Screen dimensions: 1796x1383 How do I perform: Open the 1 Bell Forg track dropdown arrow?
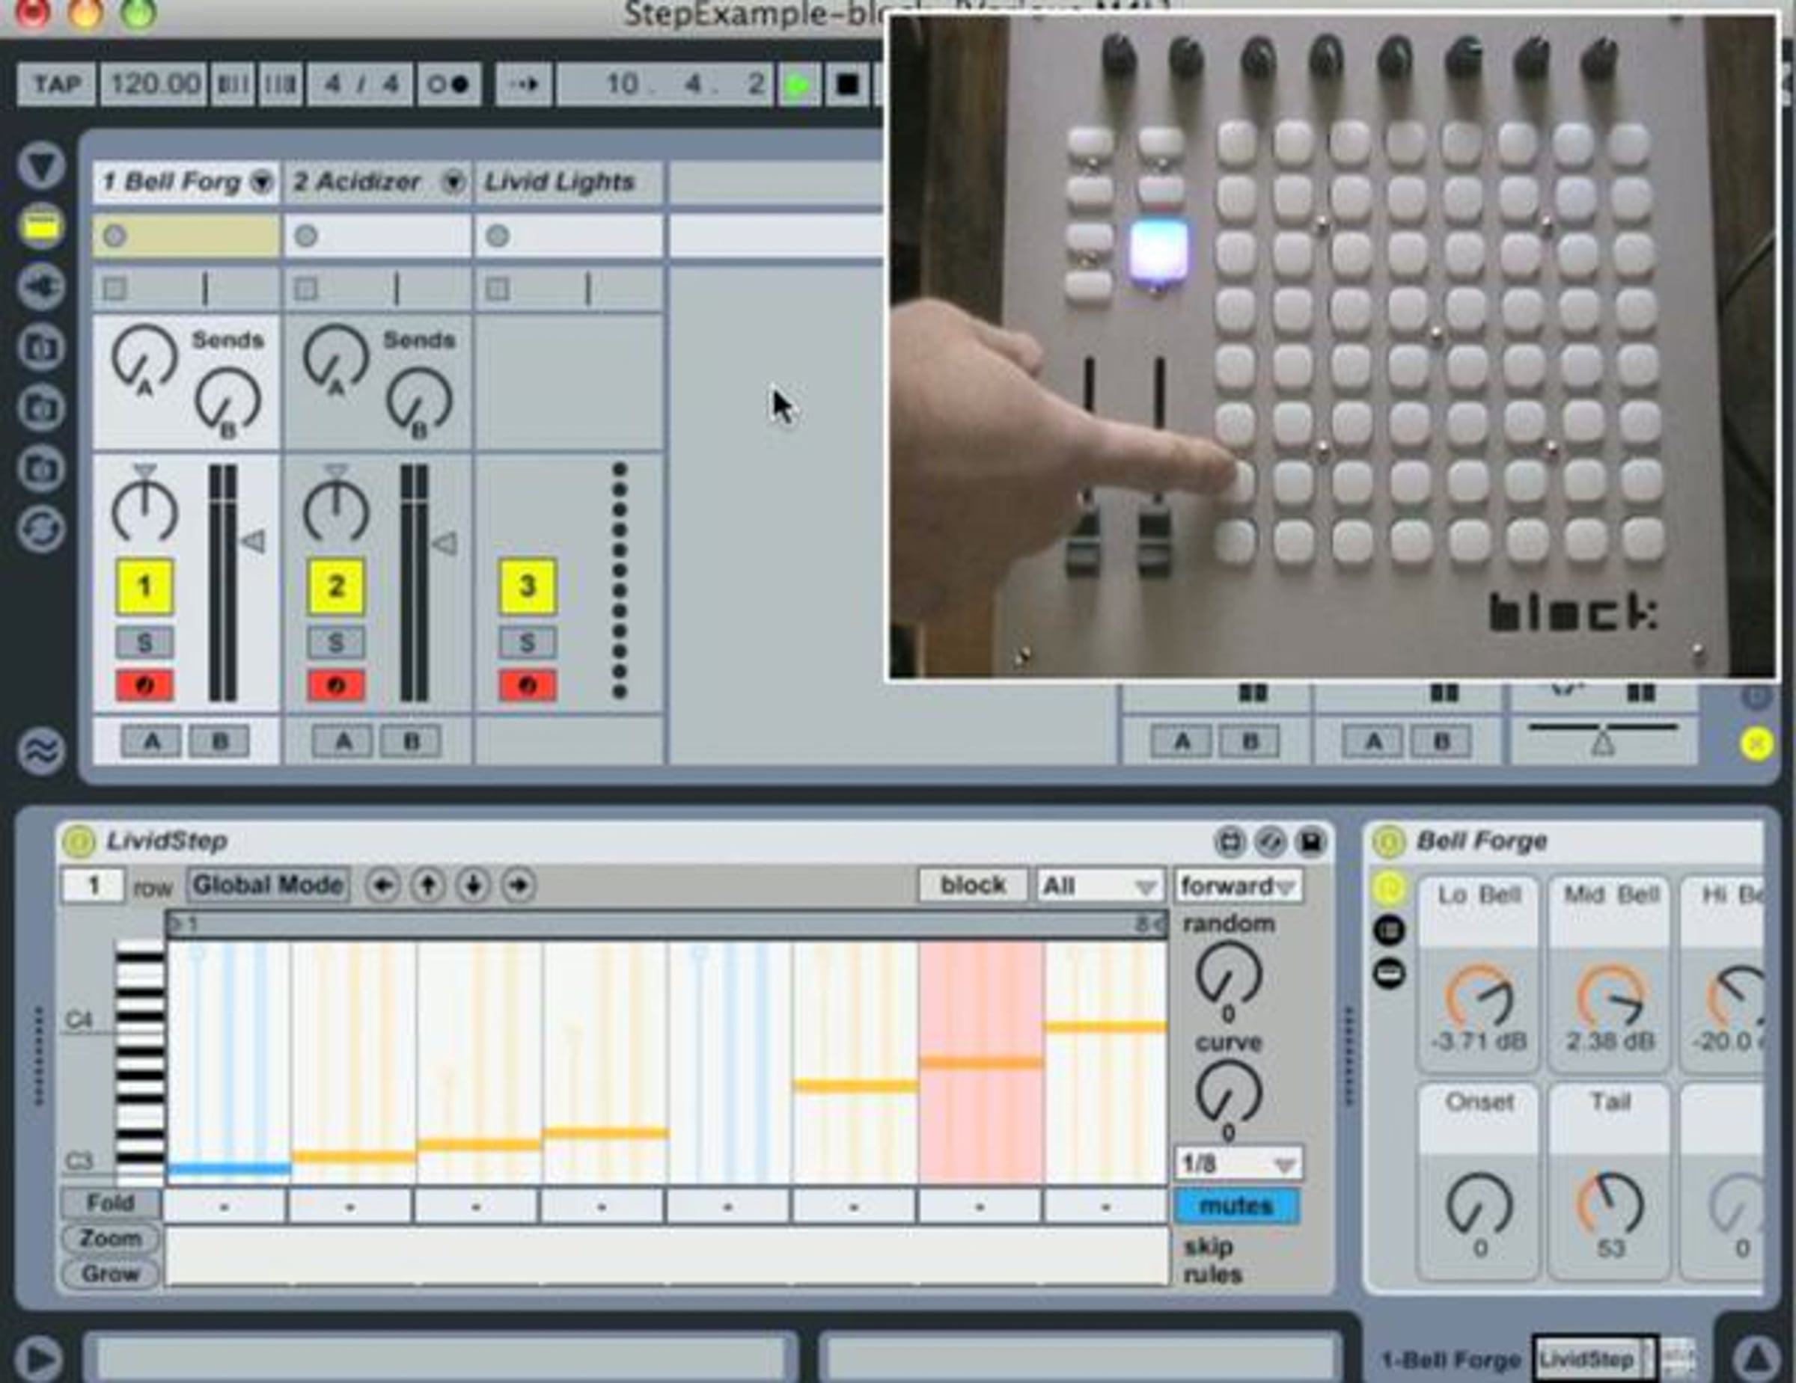pyautogui.click(x=261, y=182)
